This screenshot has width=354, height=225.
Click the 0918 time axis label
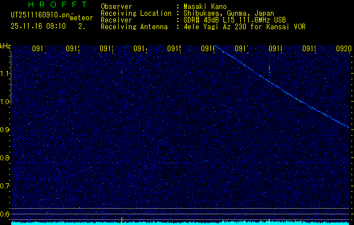[275, 48]
